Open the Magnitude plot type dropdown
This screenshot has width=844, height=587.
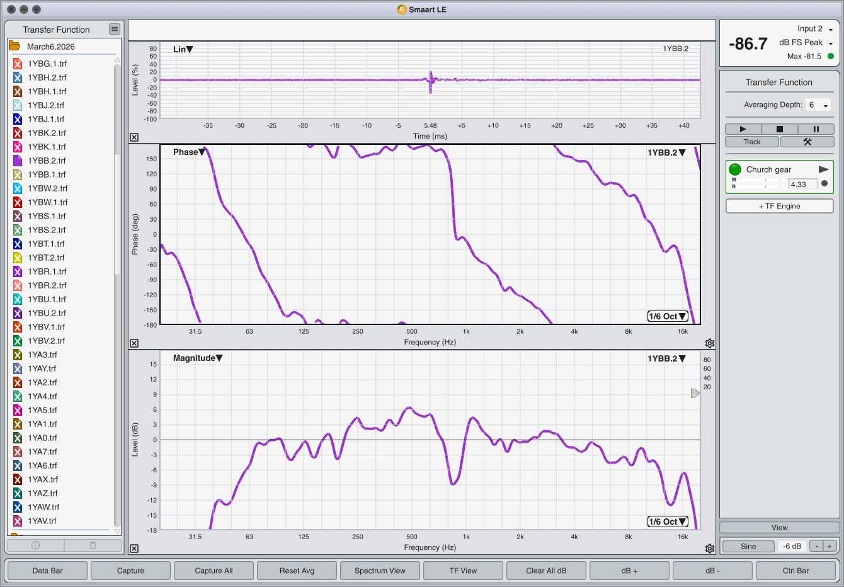(x=198, y=358)
